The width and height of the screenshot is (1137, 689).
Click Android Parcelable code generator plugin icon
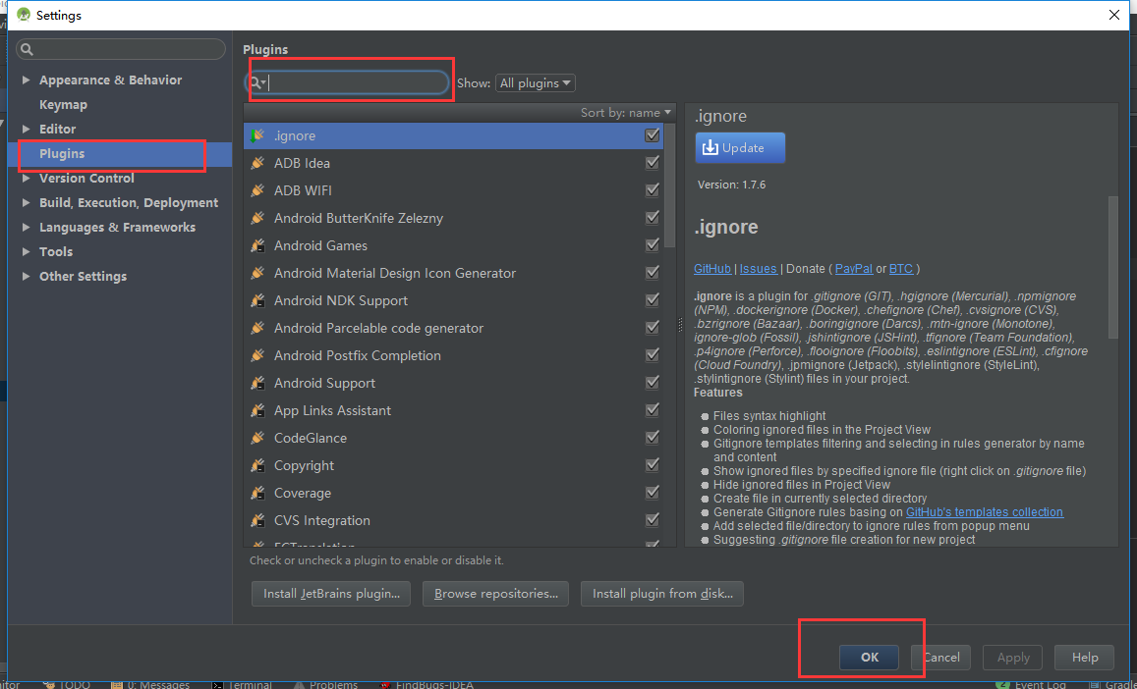256,328
